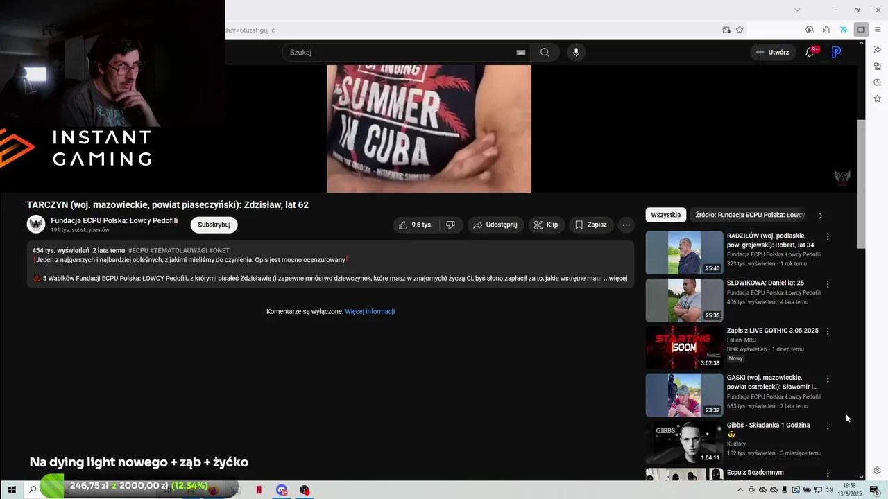Click the Utwórz create button
888x499 pixels.
coord(773,52)
